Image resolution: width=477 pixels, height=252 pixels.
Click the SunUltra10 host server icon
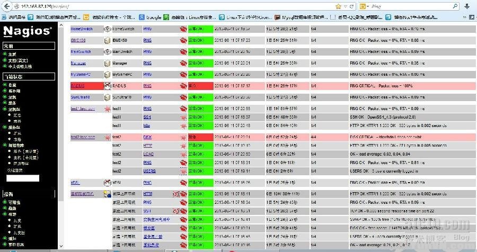[107, 97]
